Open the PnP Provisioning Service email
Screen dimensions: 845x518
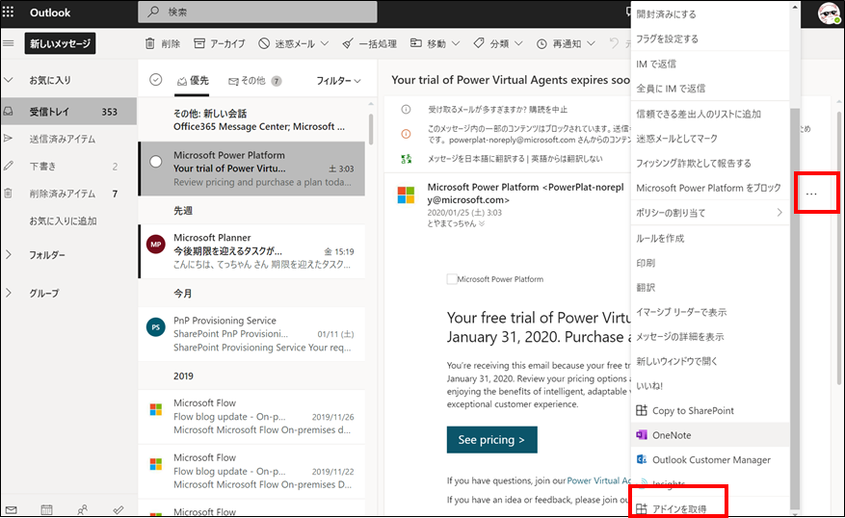click(x=251, y=334)
